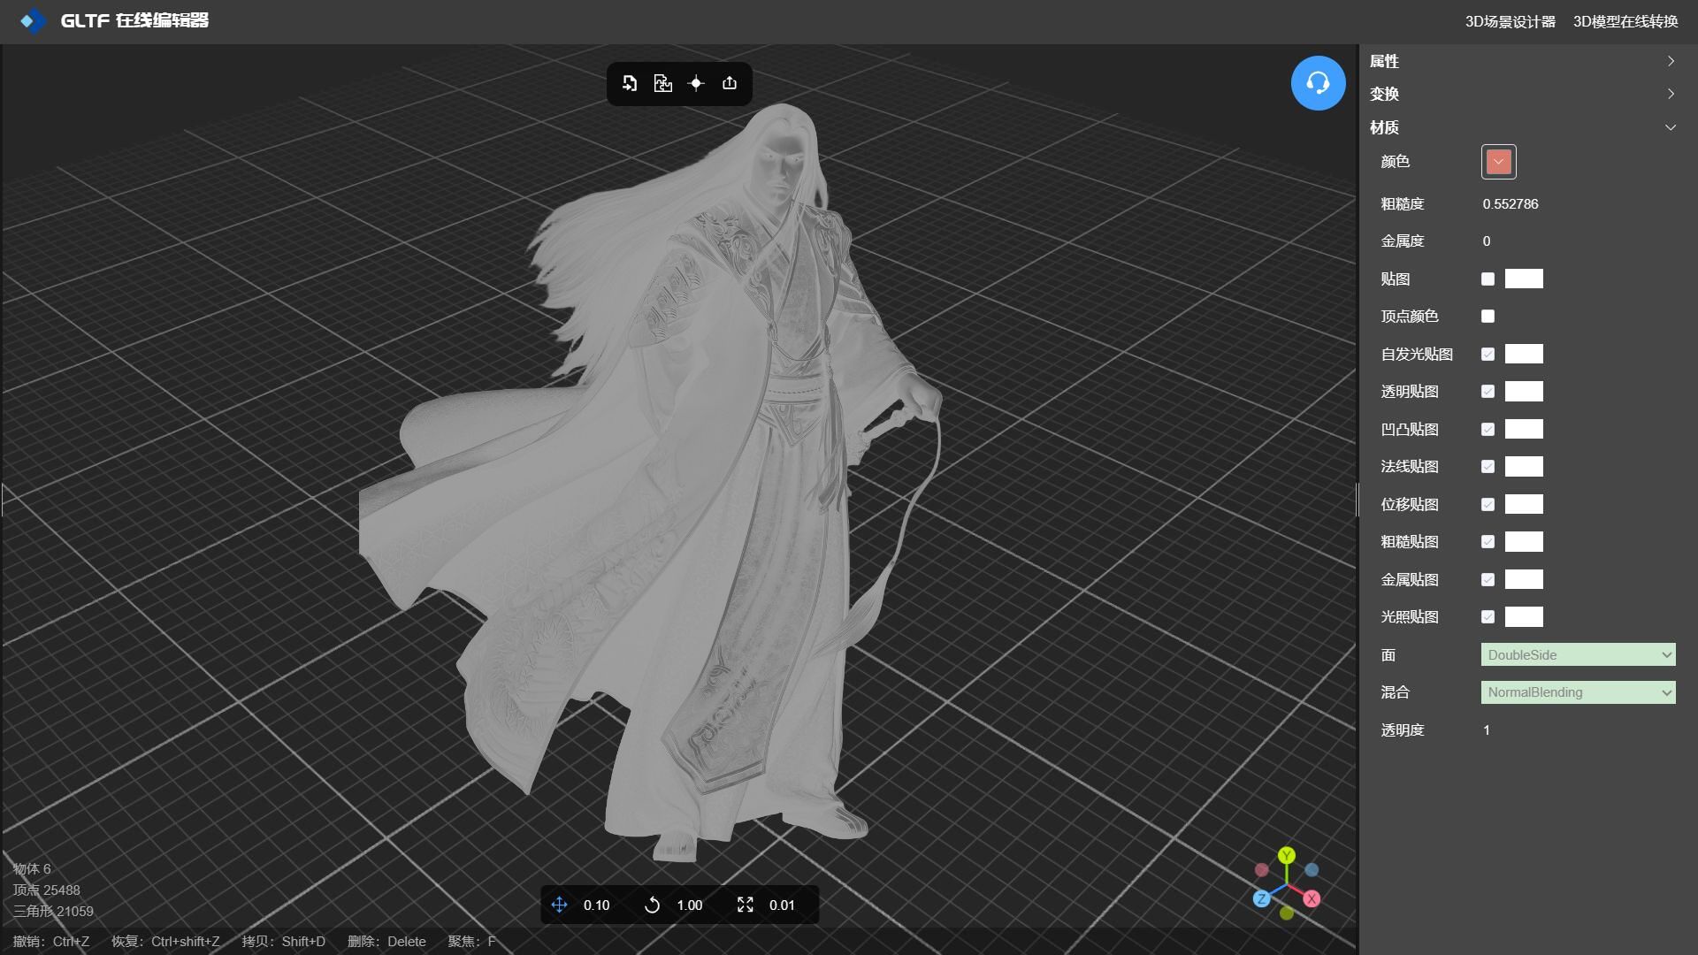Uncheck the 法线贴图 normal map checkbox
Viewport: 1698px width, 955px height.
point(1488,467)
